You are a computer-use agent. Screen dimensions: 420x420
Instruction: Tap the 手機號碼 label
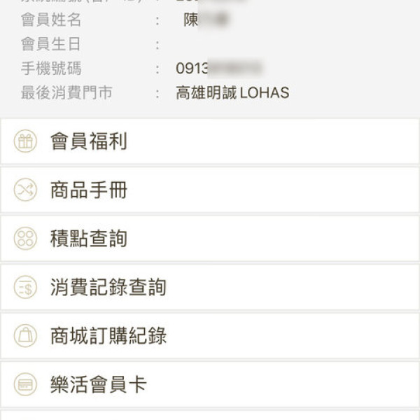pyautogui.click(x=51, y=69)
